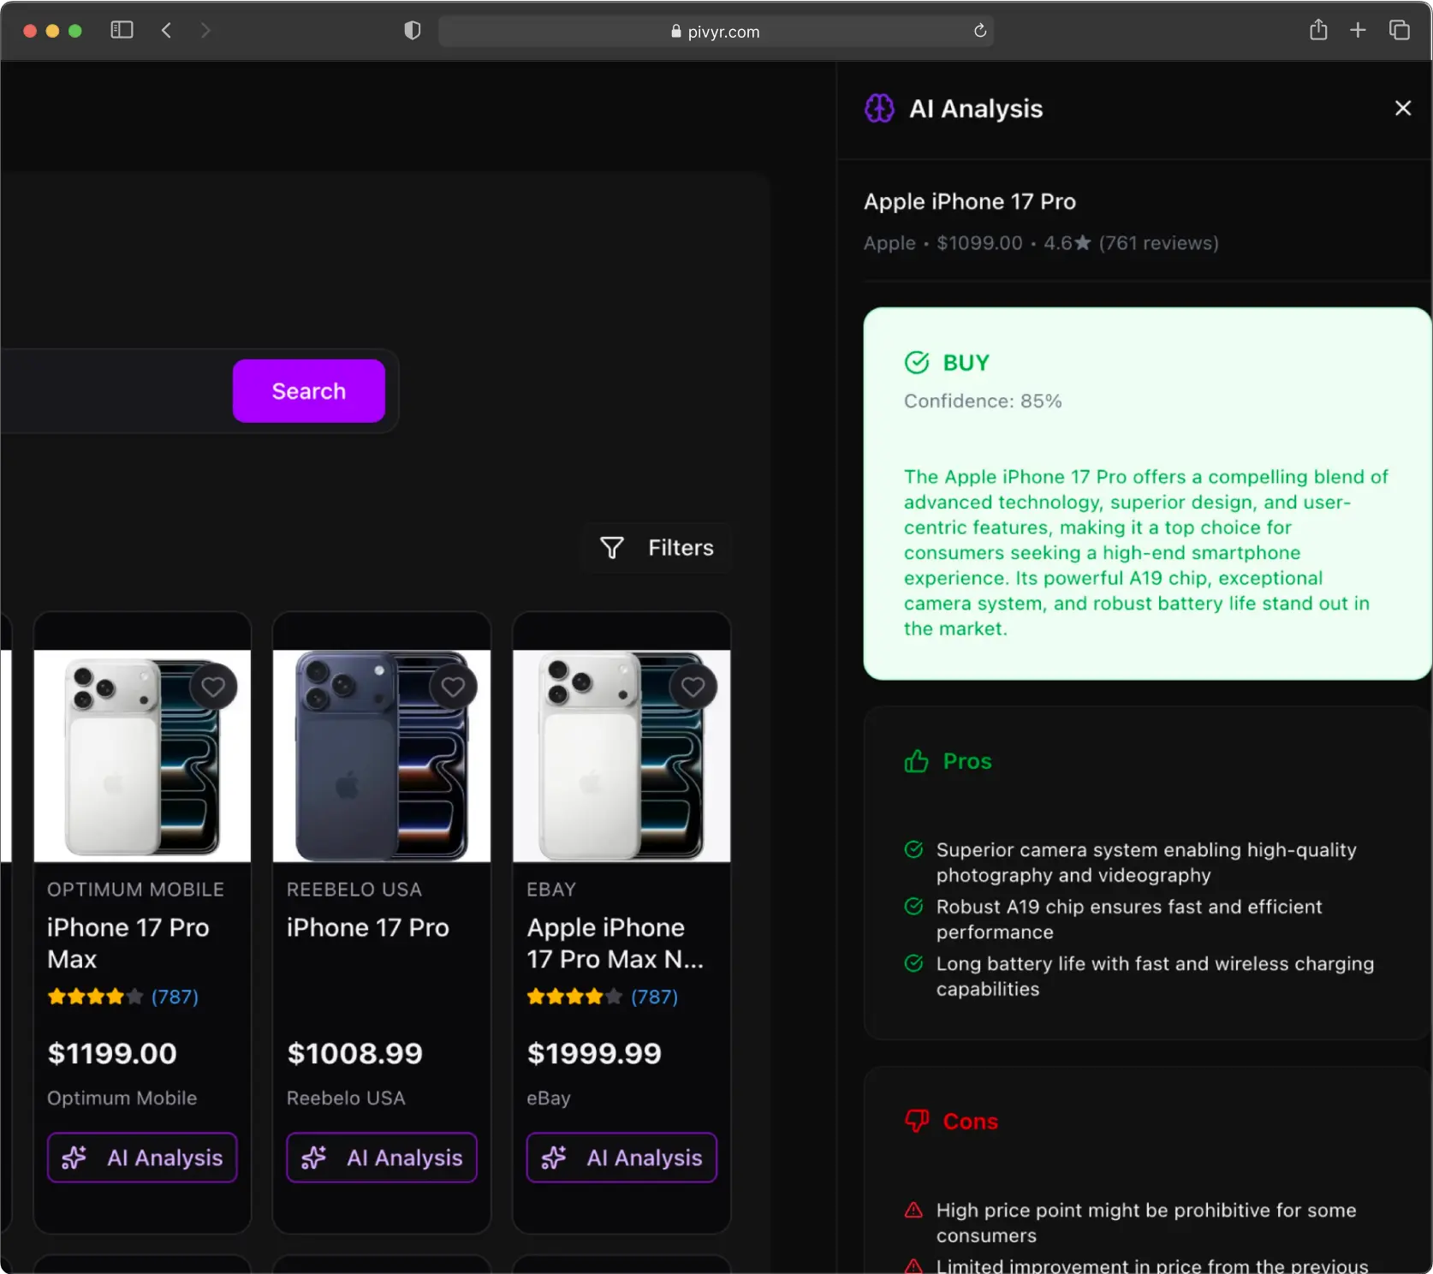The width and height of the screenshot is (1433, 1274).
Task: Go back to the previous page
Action: click(x=167, y=31)
